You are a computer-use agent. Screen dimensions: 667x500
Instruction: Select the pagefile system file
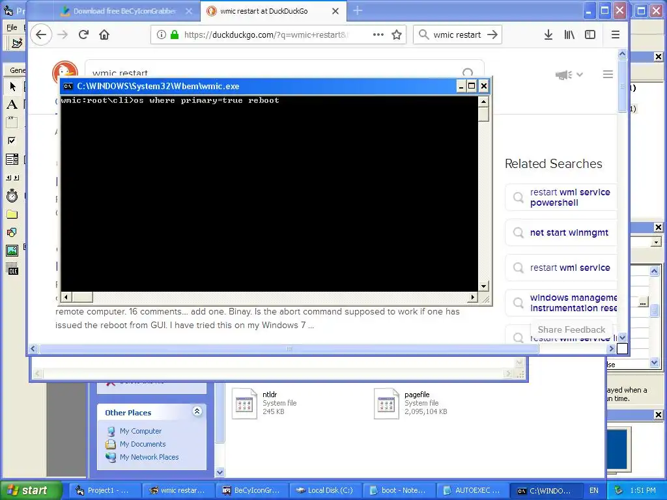pos(410,403)
